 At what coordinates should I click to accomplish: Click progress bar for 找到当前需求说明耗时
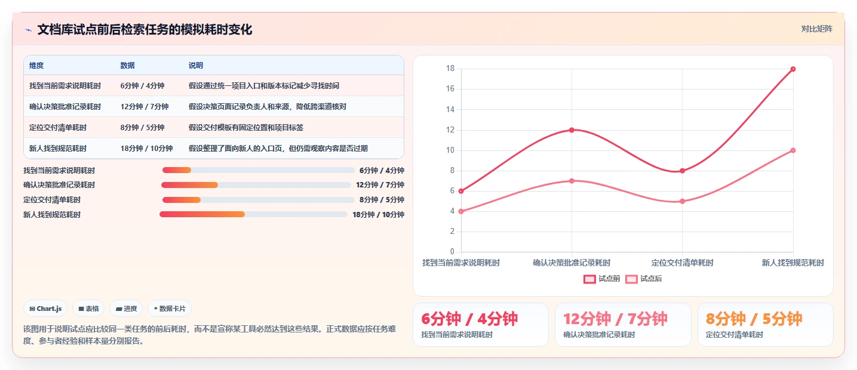[x=259, y=170]
